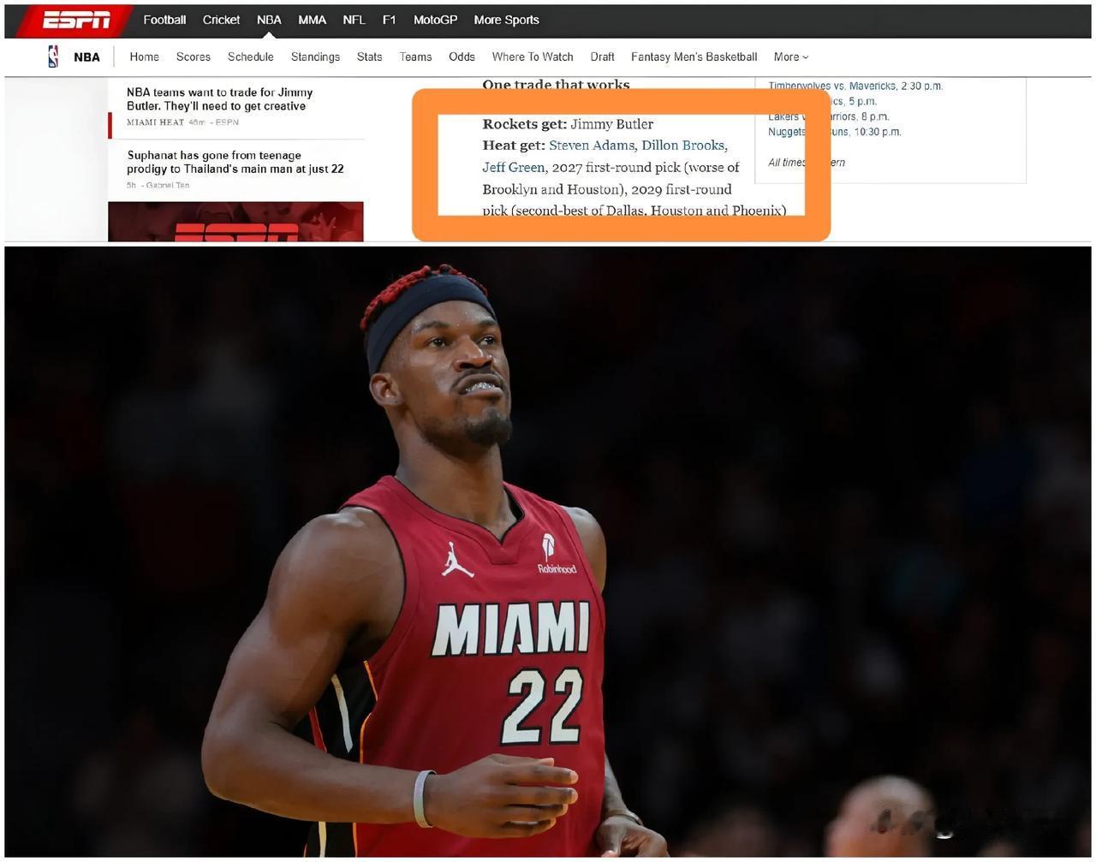Screen dimensions: 1096x862
Task: Open the Timberwolves vs. Mavericks game link
Action: point(855,86)
